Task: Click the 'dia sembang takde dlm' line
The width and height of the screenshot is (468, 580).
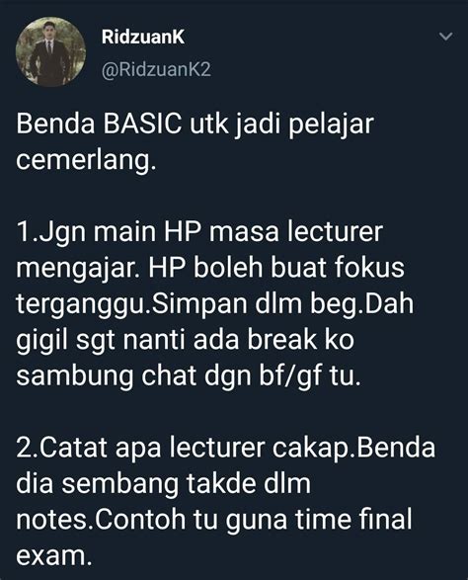Action: 163,483
